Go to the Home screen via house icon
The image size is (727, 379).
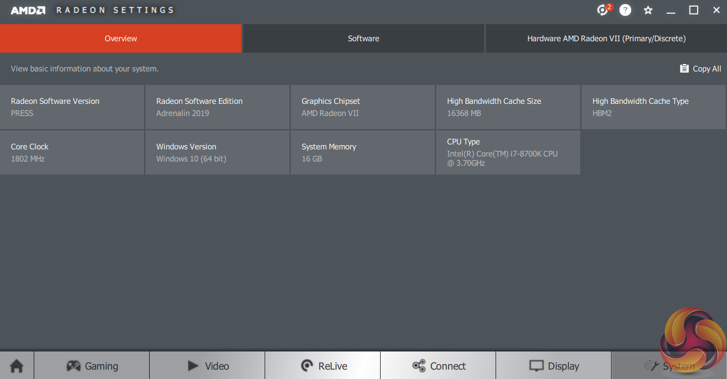[x=17, y=366]
